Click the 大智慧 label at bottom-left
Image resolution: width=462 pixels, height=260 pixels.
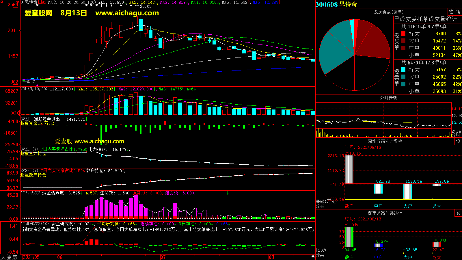pos(9,257)
